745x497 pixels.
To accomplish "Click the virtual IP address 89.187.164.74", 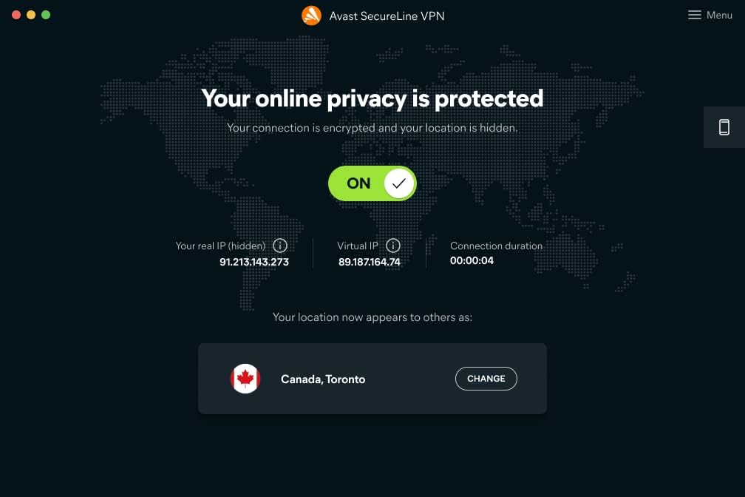I will (x=370, y=262).
